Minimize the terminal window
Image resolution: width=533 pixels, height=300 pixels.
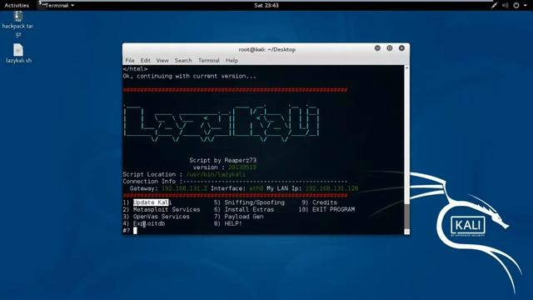(x=377, y=48)
